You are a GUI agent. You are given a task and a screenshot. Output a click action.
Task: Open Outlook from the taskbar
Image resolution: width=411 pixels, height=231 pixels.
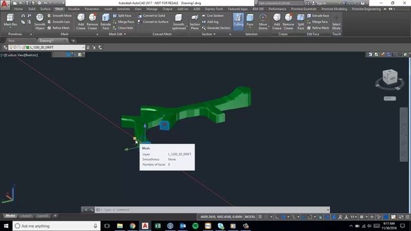182,226
